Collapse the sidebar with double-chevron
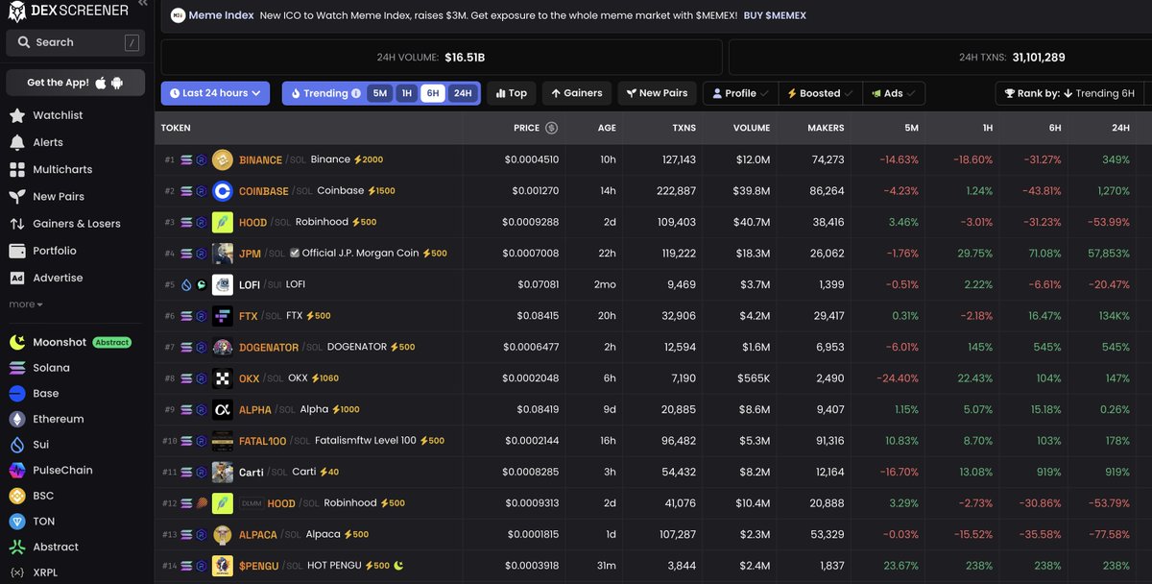 [x=142, y=5]
